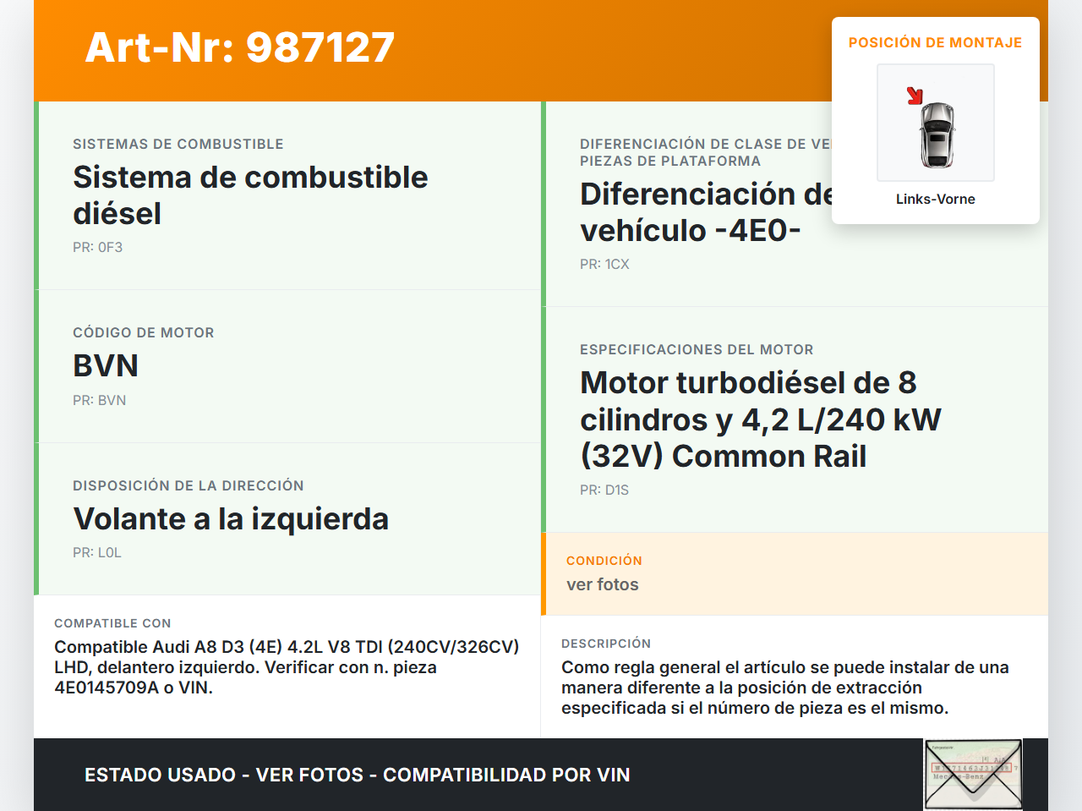1082x811 pixels.
Task: Click the car mounting position image
Action: (x=936, y=123)
